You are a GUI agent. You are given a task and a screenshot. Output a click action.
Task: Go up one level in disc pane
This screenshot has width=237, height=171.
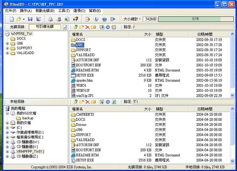click(x=76, y=27)
